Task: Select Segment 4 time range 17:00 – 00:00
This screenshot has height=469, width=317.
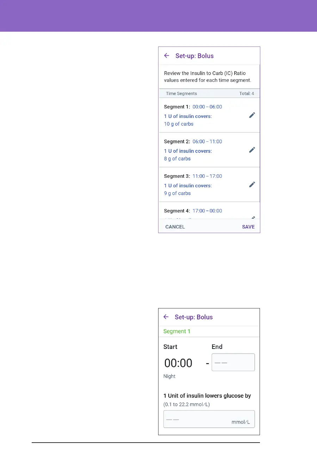Action: [x=207, y=211]
